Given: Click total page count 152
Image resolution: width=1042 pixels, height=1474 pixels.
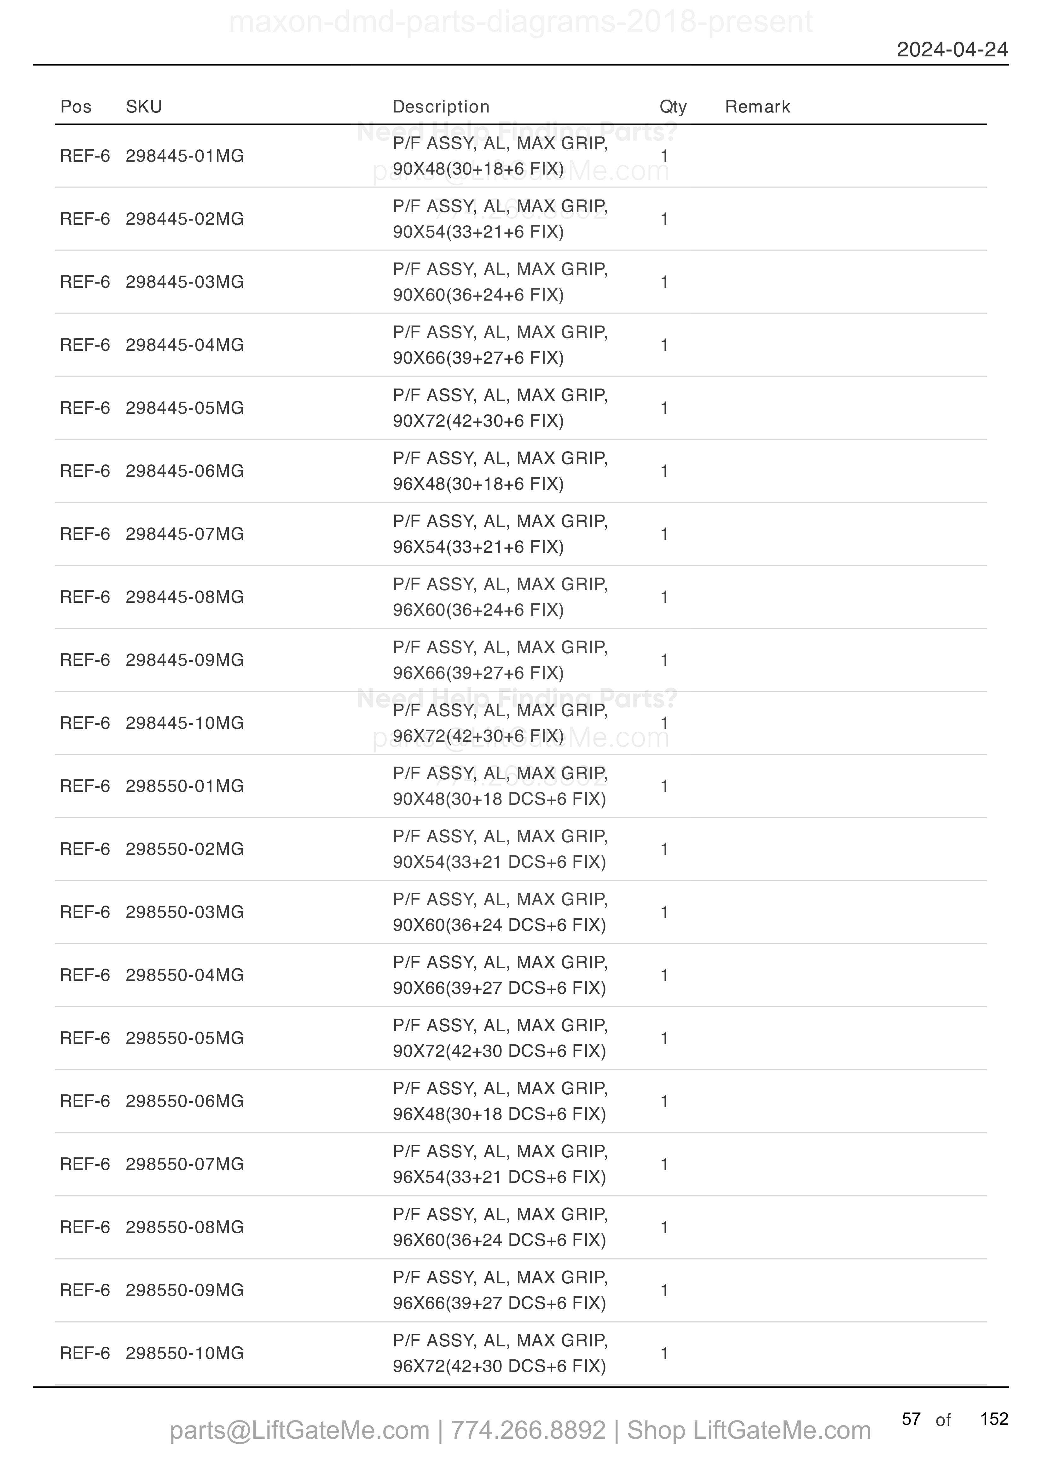Looking at the screenshot, I should 994,1418.
